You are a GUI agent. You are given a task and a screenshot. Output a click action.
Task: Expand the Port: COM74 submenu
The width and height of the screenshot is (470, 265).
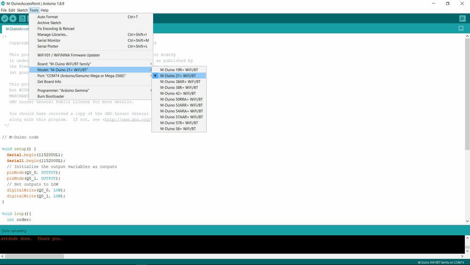pyautogui.click(x=91, y=76)
